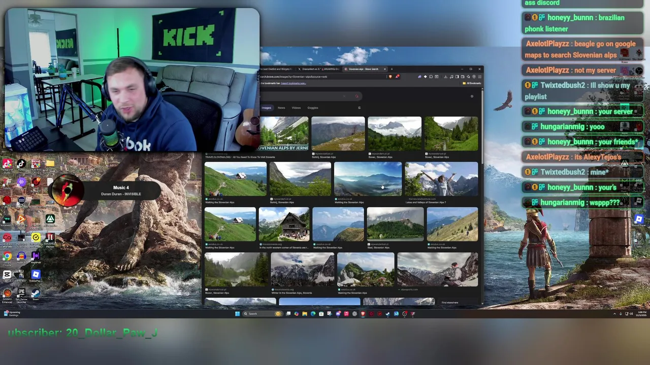Open the TikTok desktop shortcut
This screenshot has width=650, height=365.
pos(21,164)
